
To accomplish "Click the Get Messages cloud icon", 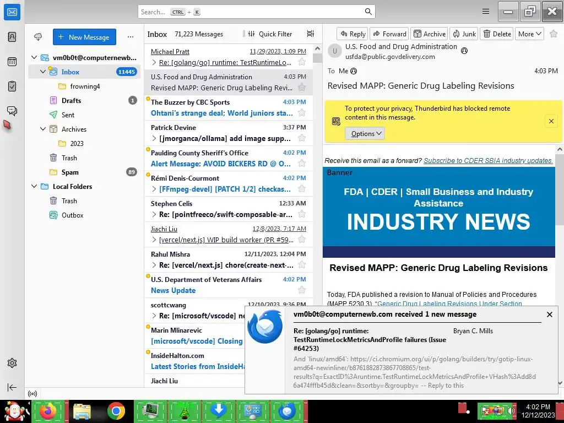I will (x=38, y=37).
